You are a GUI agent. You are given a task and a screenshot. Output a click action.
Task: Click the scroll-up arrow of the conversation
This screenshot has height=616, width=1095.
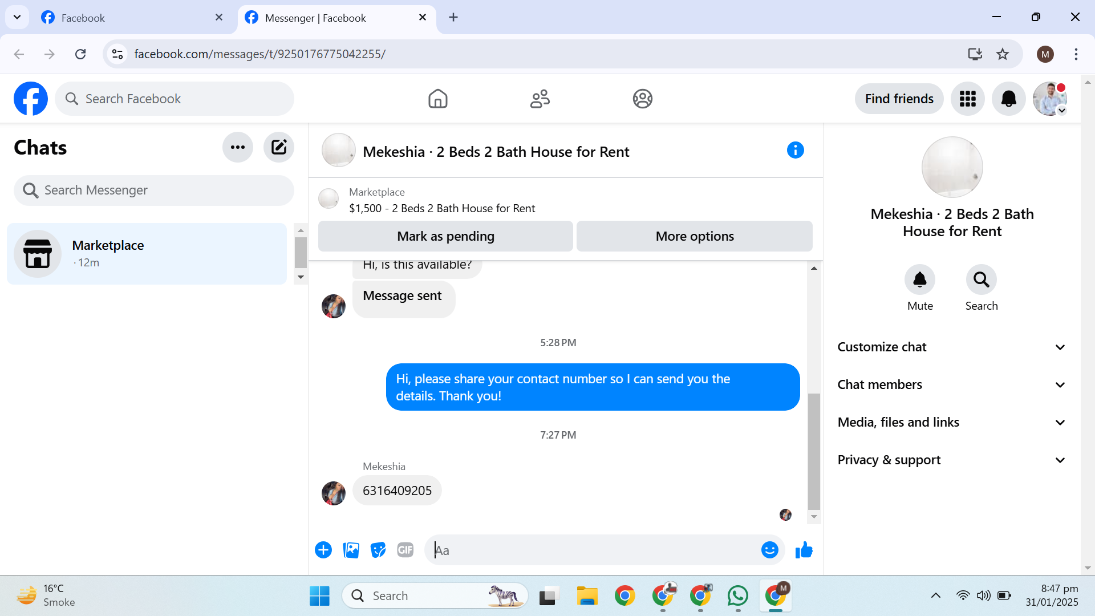pyautogui.click(x=814, y=268)
